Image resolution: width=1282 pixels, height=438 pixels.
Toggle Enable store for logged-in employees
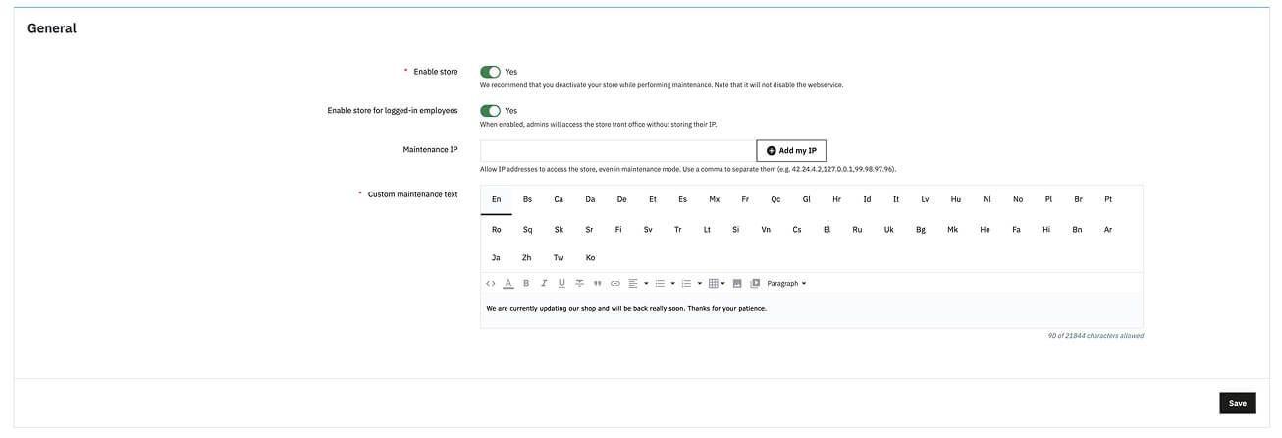click(490, 111)
